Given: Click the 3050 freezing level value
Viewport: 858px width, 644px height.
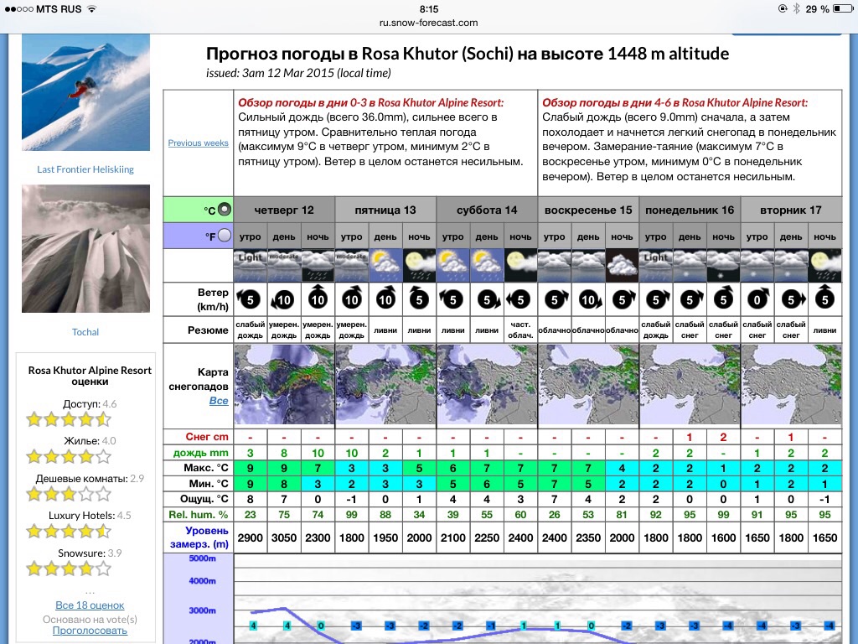Looking at the screenshot, I should pyautogui.click(x=284, y=538).
